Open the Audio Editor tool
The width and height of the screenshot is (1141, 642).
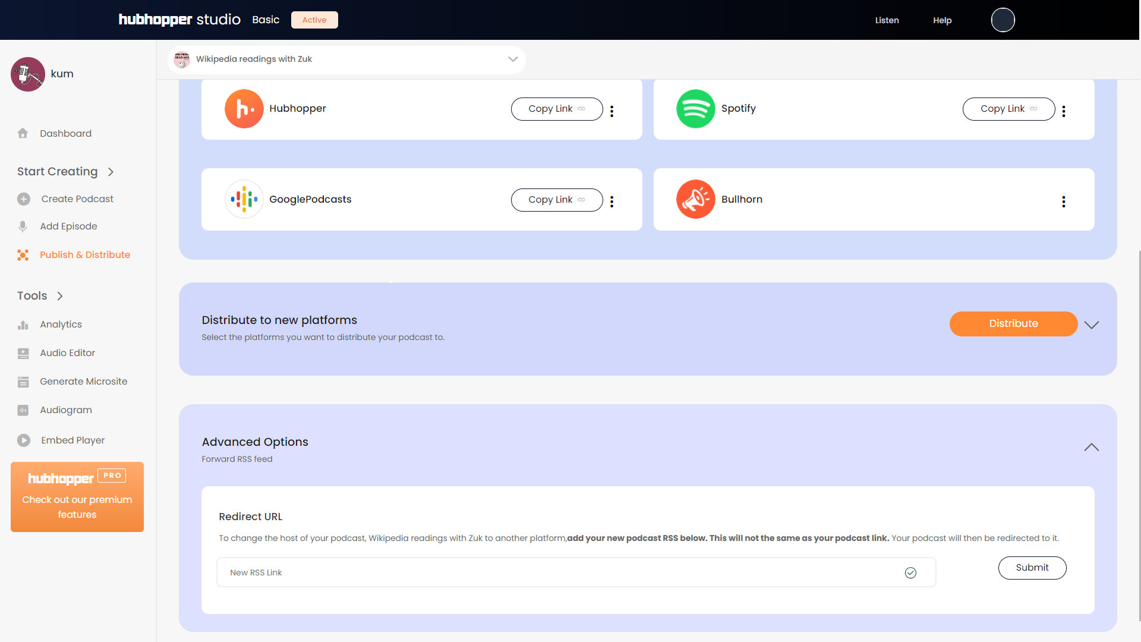(x=67, y=353)
